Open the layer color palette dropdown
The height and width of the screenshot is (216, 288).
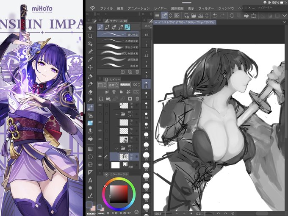coord(102,85)
